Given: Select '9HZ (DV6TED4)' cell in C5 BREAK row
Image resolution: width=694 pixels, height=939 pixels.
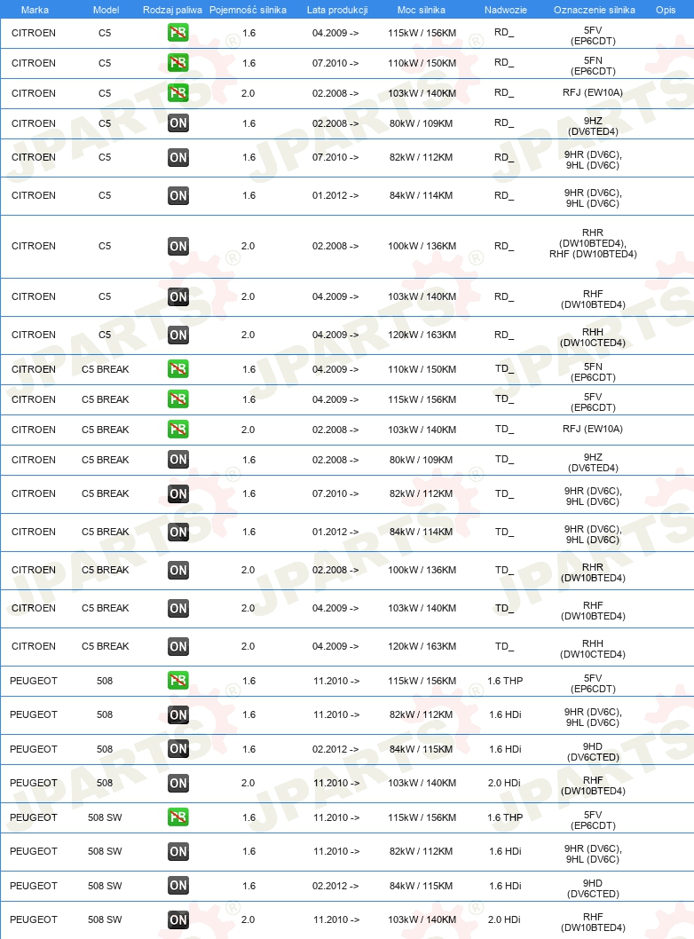Looking at the screenshot, I should coord(593,462).
